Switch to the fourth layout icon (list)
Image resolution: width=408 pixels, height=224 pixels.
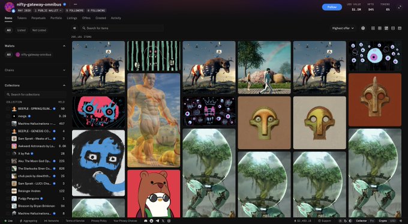[x=393, y=28]
